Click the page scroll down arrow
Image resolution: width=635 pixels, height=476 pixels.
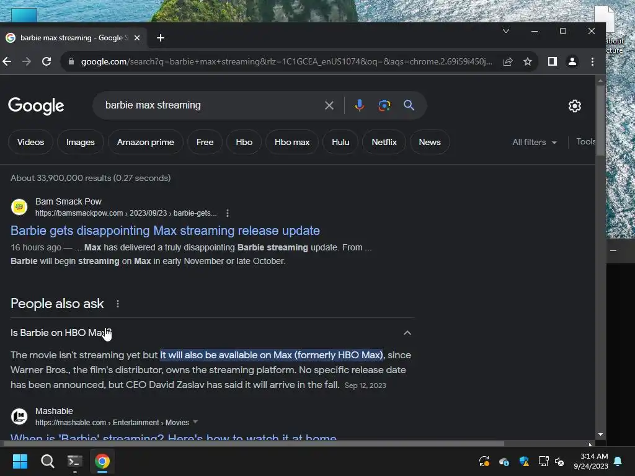(x=600, y=434)
